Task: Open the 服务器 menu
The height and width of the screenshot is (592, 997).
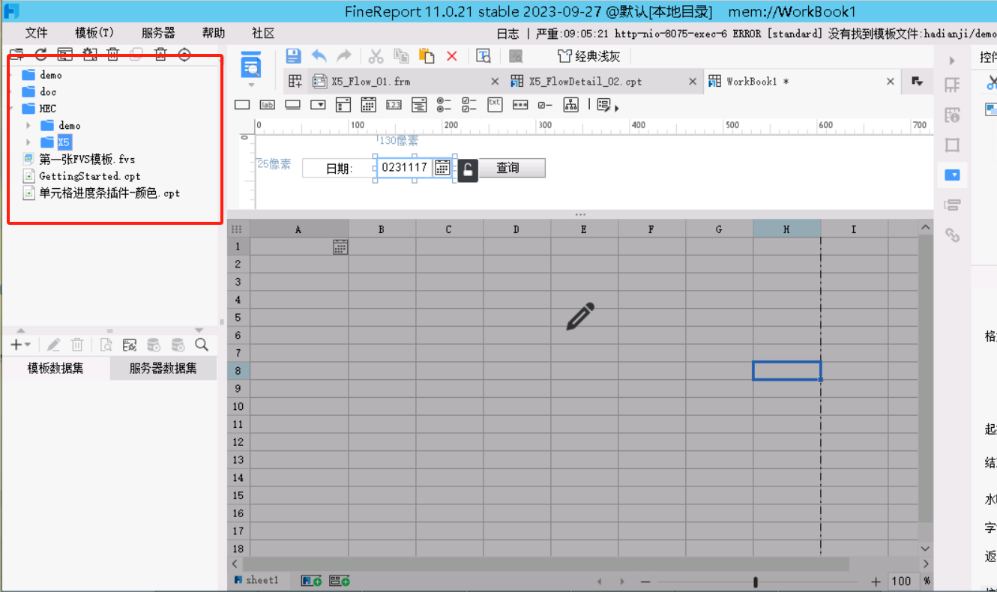Action: click(x=158, y=33)
